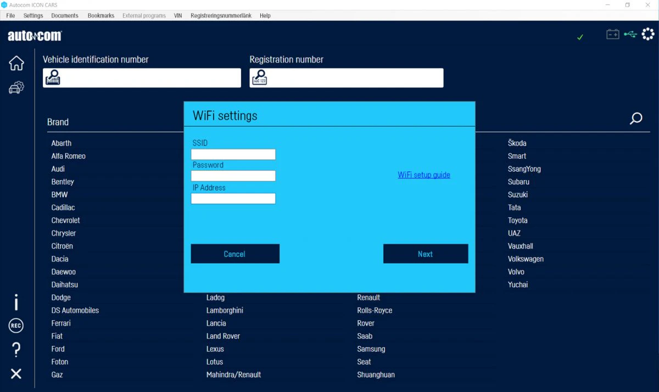Select Yuchai brand
This screenshot has width=659, height=392.
518,284
